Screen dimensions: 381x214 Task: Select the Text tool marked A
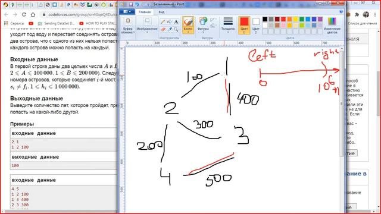pyautogui.click(x=176, y=22)
